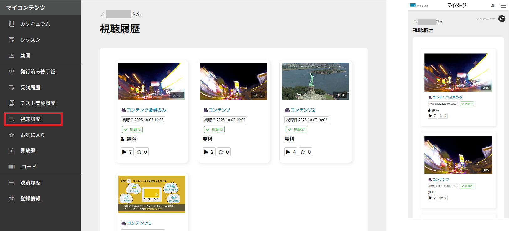Open the hamburger menu in mobile preview
This screenshot has height=231, width=509.
tap(503, 5)
